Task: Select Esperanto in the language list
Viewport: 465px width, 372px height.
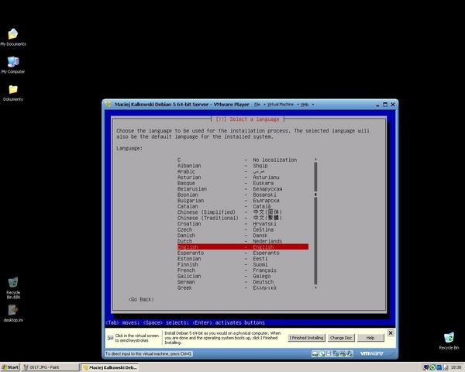Action: click(x=243, y=253)
